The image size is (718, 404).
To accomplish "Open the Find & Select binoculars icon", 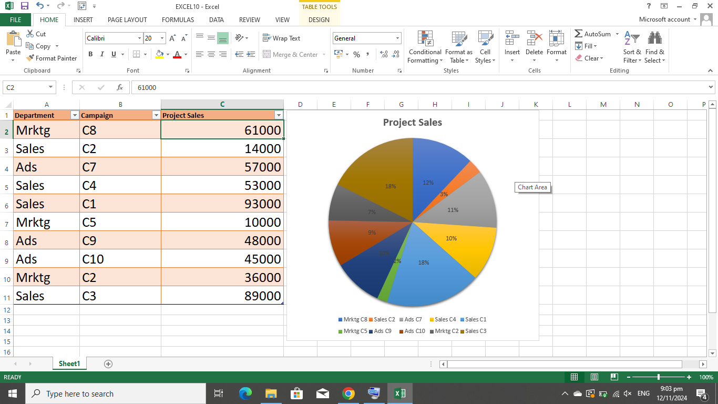I will coord(654,38).
